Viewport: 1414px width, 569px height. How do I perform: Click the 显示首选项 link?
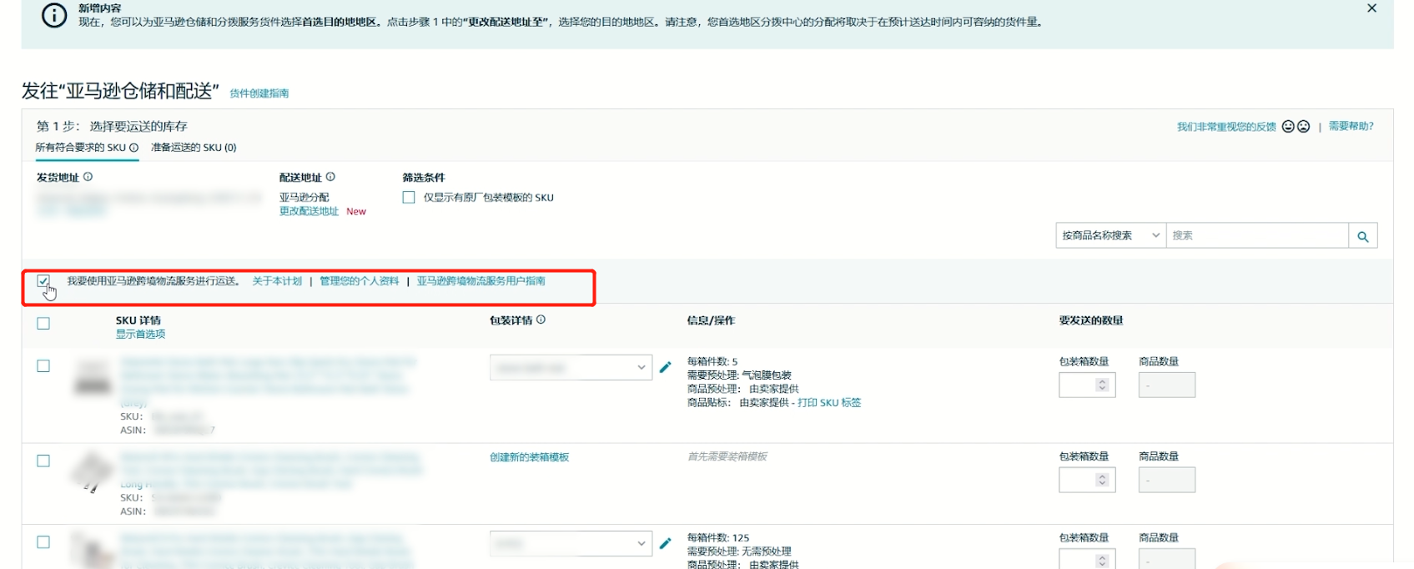(140, 335)
